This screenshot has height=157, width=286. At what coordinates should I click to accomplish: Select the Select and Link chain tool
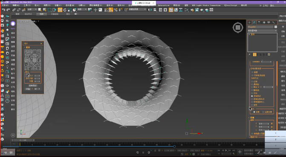14,10
